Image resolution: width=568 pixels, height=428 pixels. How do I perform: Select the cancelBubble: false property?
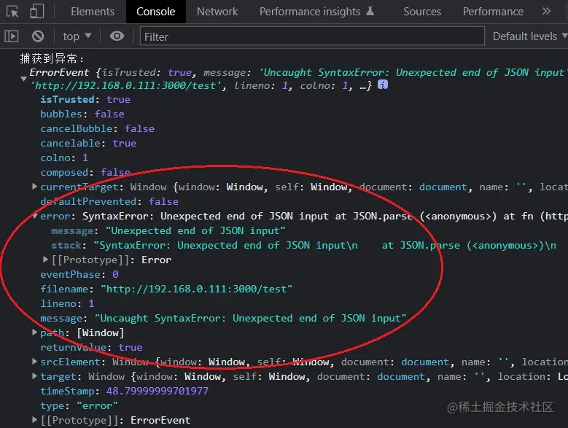pyautogui.click(x=98, y=128)
